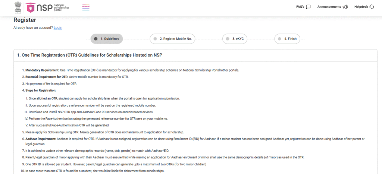Click the grey dot in eKYC step
The width and height of the screenshot is (382, 174).
coord(228,39)
